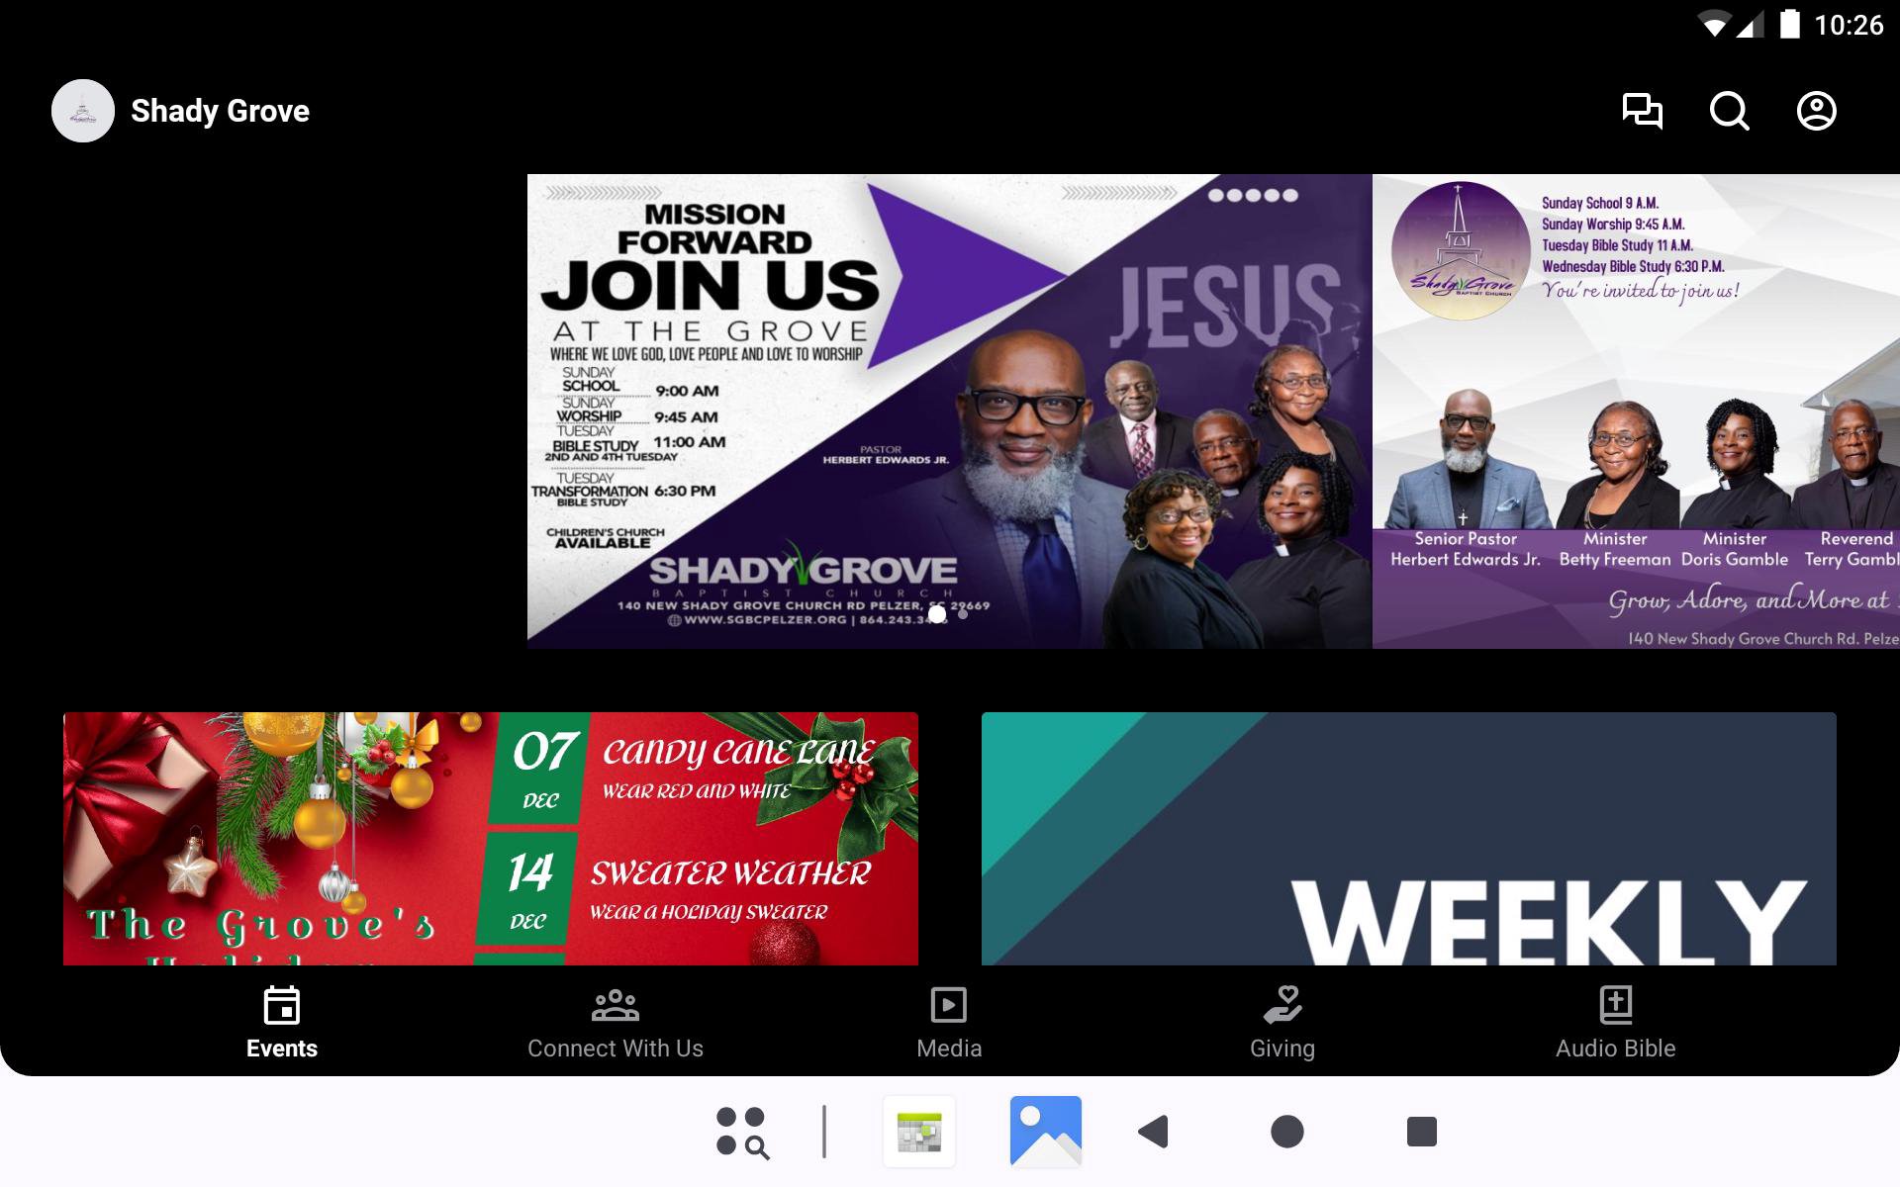Screen dimensions: 1900x1187
Task: Select the first carousel page dot
Action: pyautogui.click(x=937, y=614)
